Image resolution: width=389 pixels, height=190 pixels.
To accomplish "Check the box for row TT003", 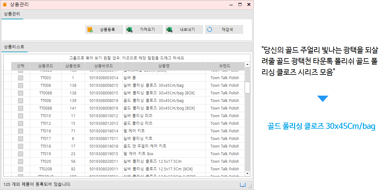I will (21, 78).
